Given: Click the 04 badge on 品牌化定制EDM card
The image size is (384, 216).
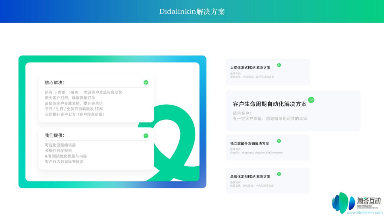Looking at the screenshot, I should [279, 174].
